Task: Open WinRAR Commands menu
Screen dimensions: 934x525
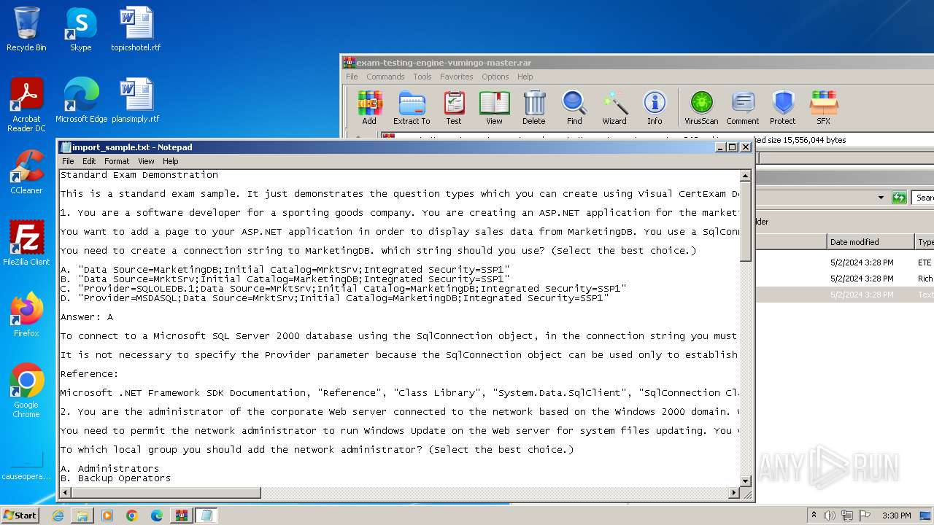Action: point(385,77)
